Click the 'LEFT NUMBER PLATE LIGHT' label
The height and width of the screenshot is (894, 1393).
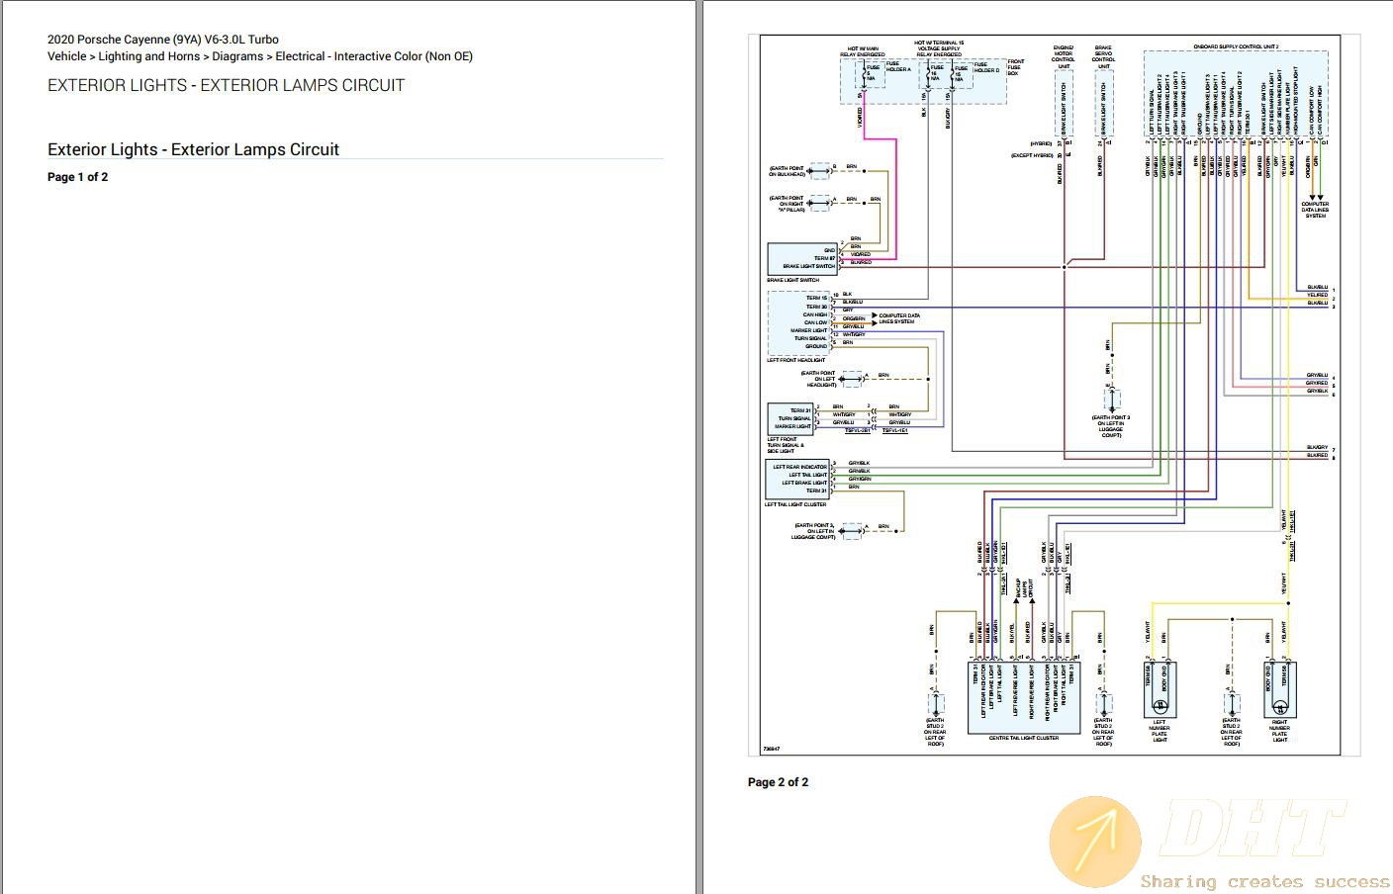click(x=1160, y=731)
